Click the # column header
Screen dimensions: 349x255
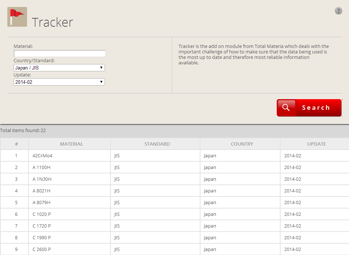[x=16, y=144]
